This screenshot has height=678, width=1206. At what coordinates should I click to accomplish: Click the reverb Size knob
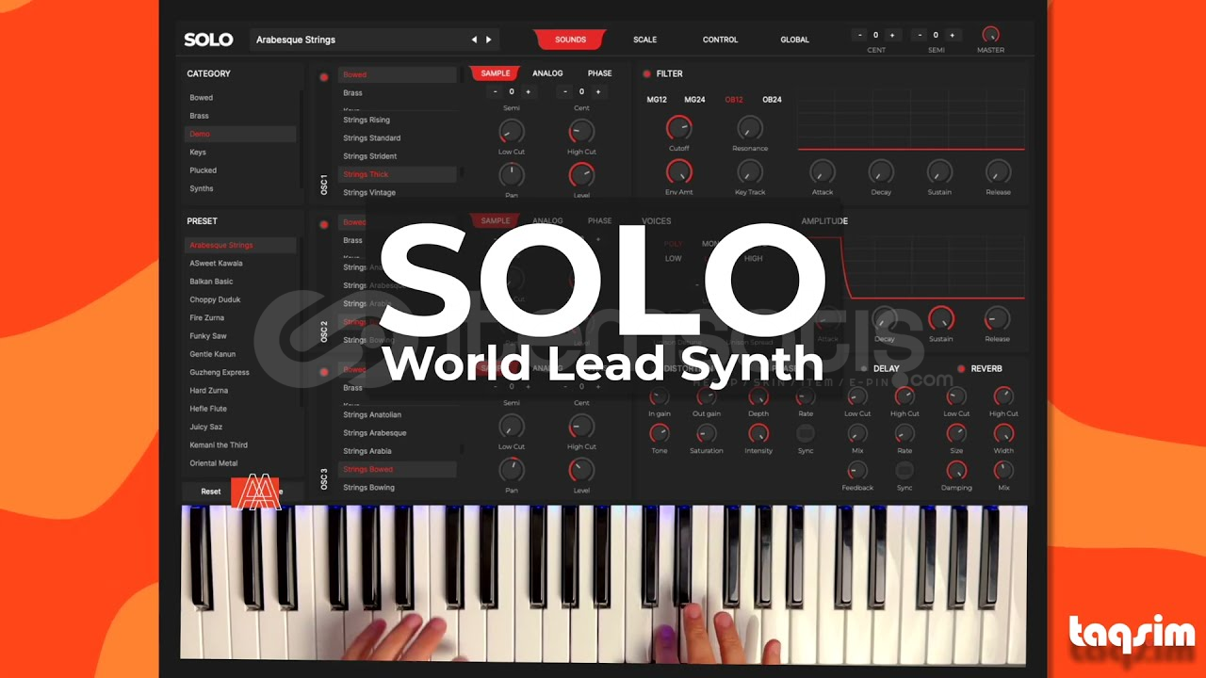(956, 433)
